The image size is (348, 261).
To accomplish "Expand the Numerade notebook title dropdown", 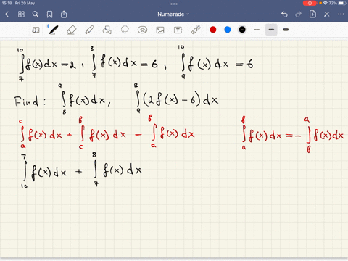I will tap(173, 14).
